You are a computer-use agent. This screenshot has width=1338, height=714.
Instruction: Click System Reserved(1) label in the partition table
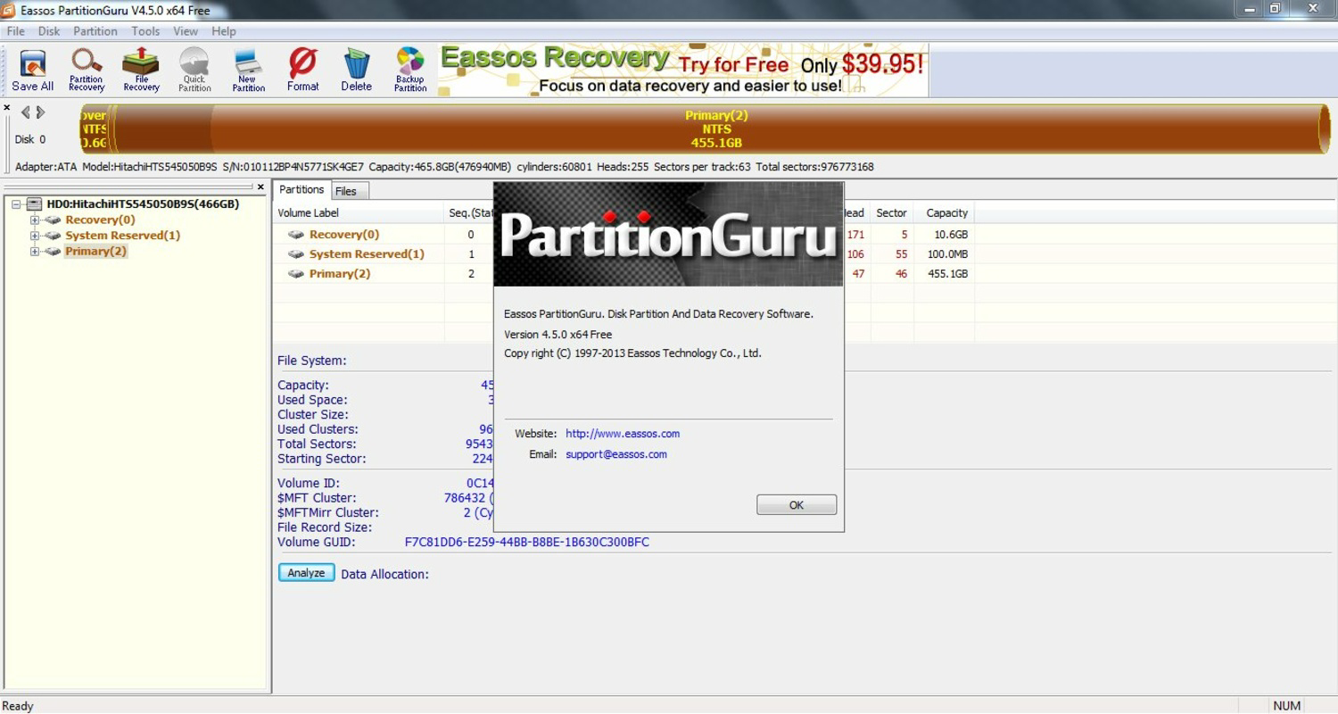tap(367, 254)
